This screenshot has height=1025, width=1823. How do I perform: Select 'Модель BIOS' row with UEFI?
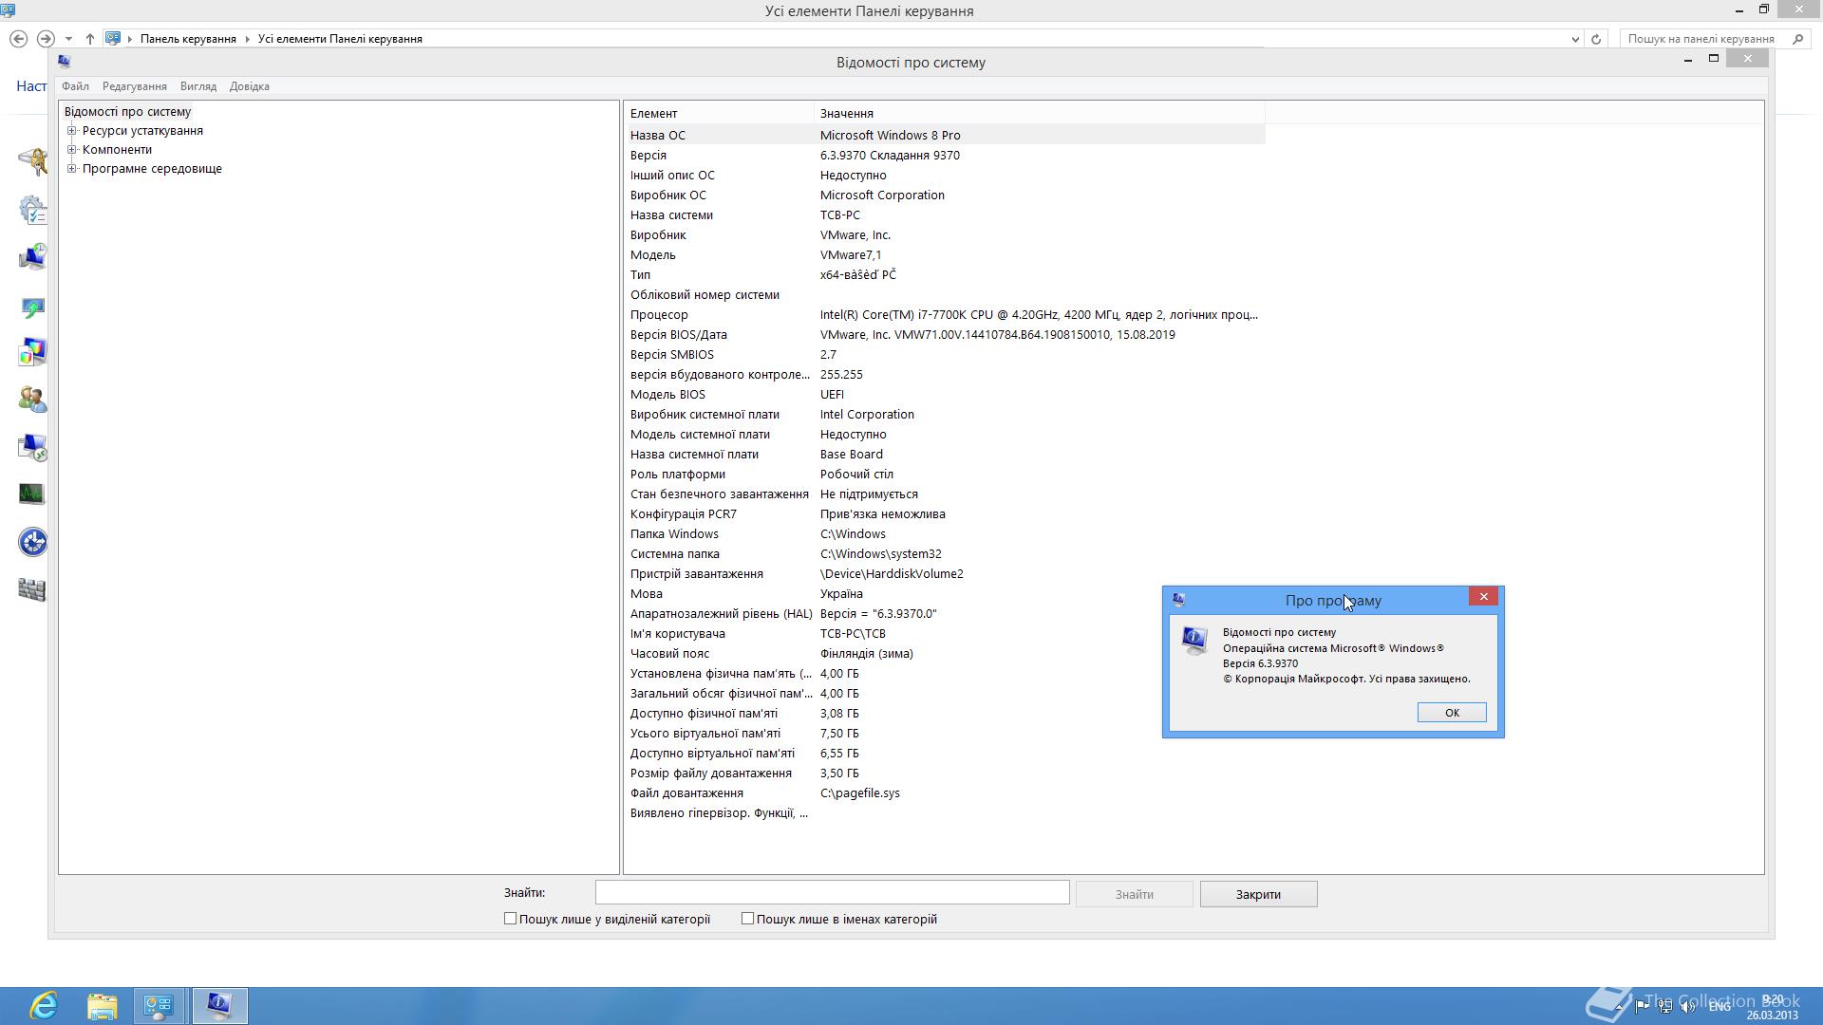tap(946, 394)
